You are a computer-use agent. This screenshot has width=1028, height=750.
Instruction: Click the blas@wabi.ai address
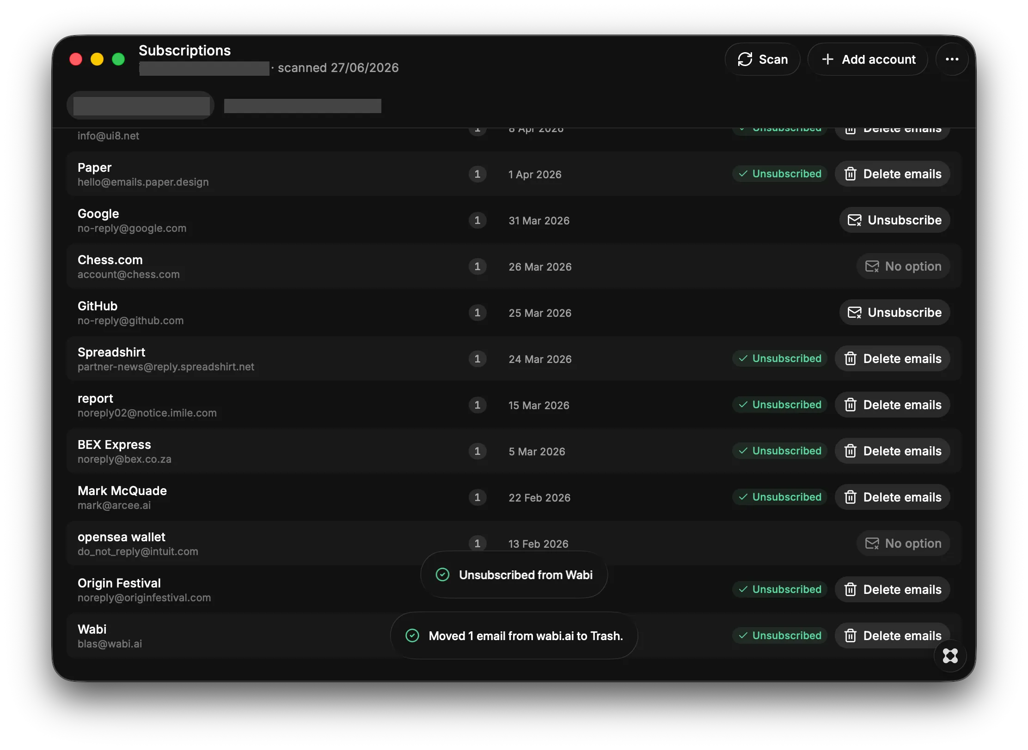110,644
